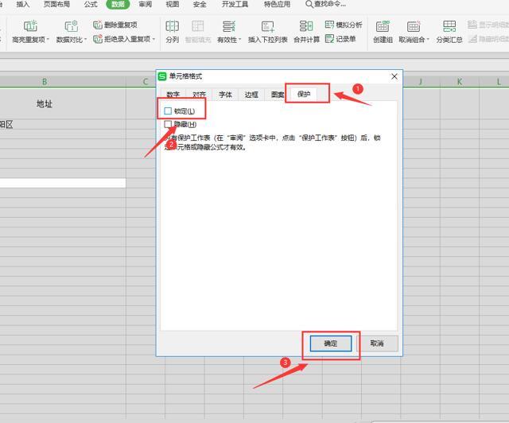
Task: Open the Security (安全) ribbon tab
Action: pyautogui.click(x=200, y=4)
